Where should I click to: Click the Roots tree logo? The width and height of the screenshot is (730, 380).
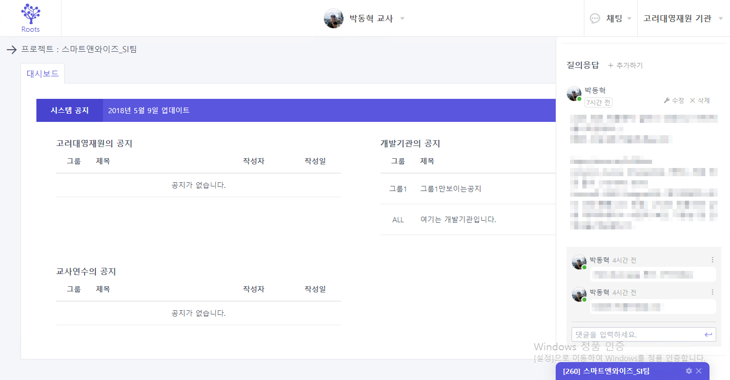[x=31, y=18]
